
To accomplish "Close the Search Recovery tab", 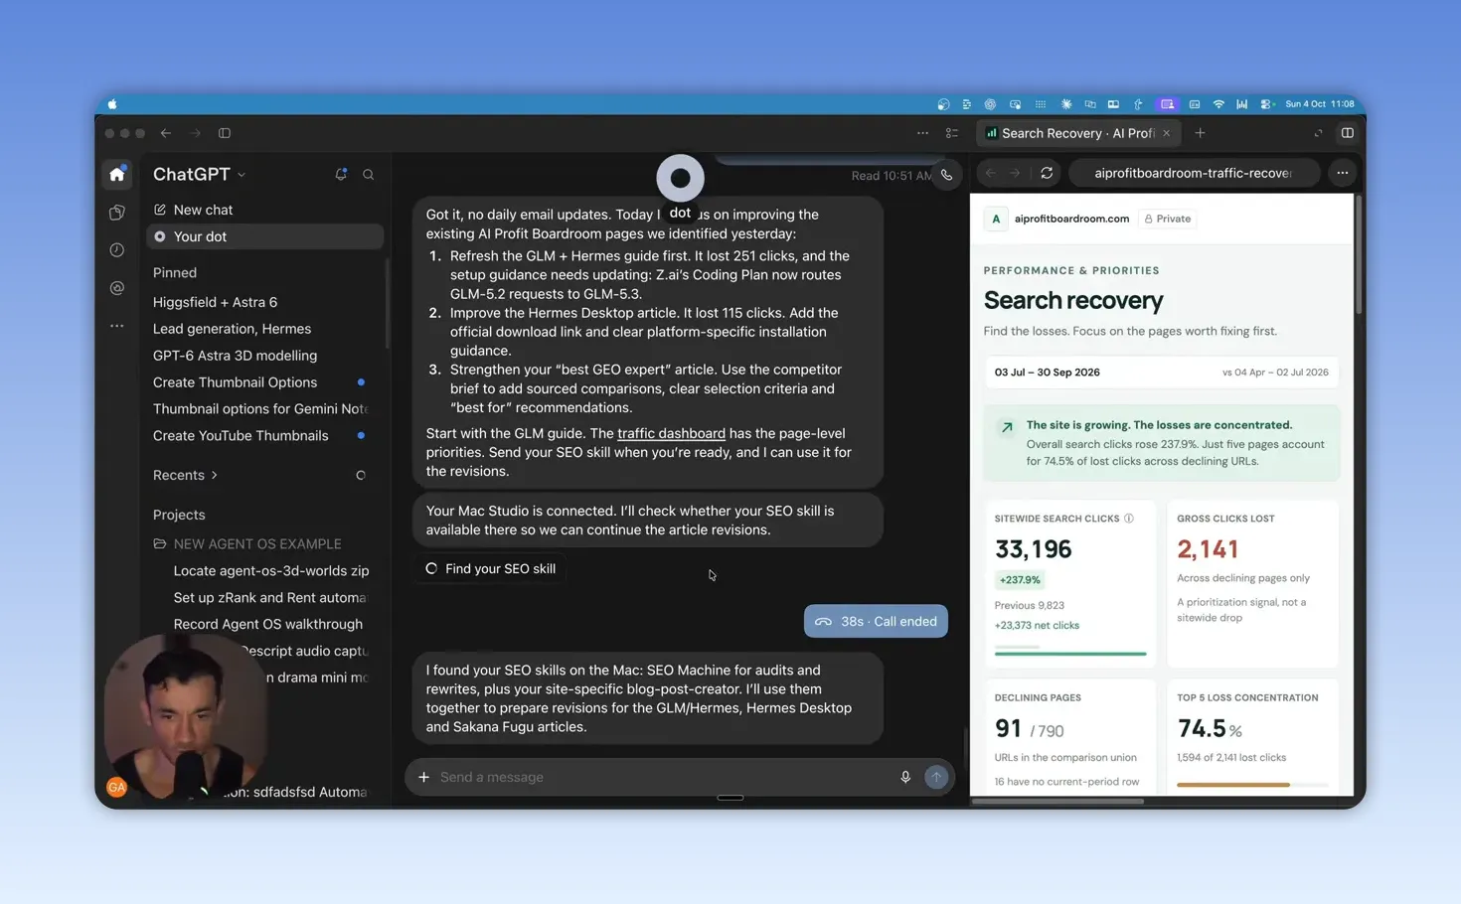I will click(x=1166, y=133).
